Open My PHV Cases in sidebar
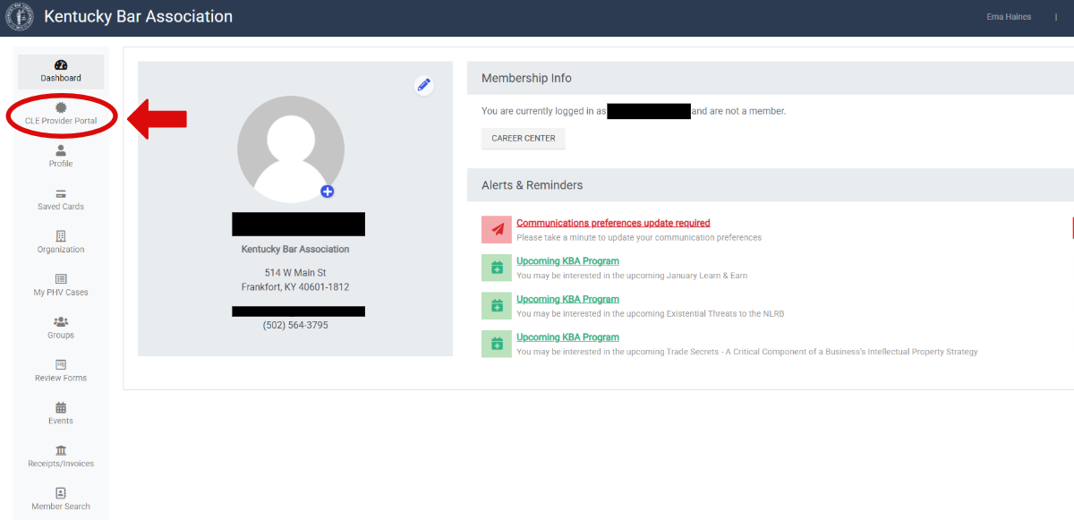 (x=61, y=279)
